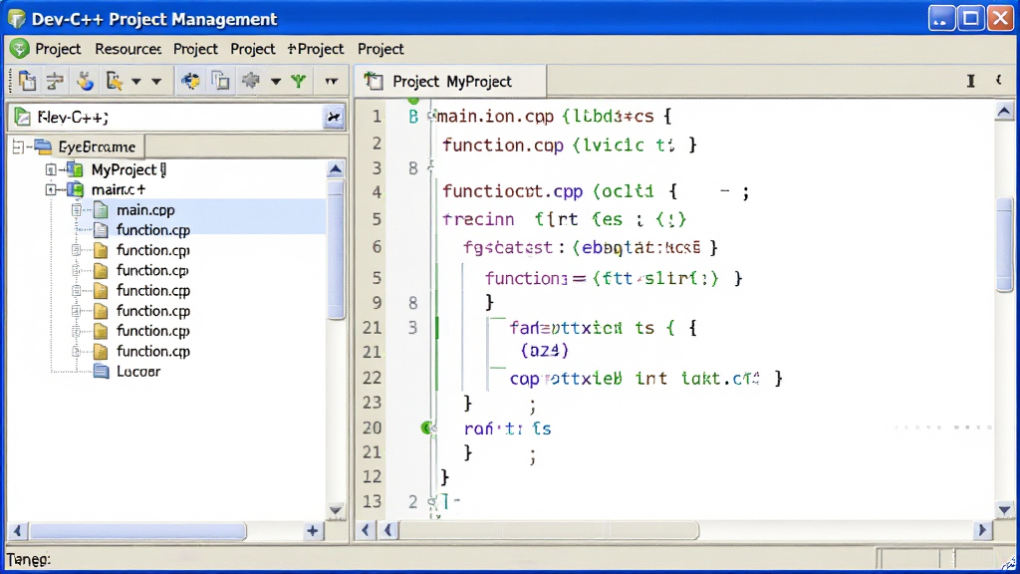Click the file icon of main.cpp
Viewport: 1020px width, 574px height.
pos(101,210)
